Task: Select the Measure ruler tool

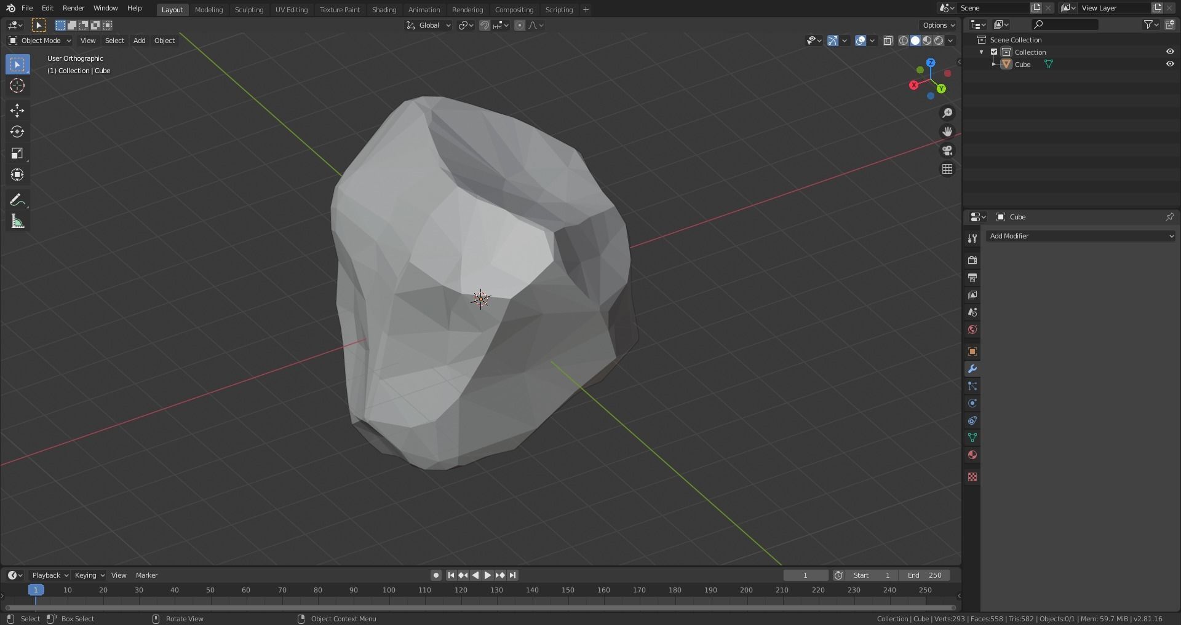Action: pyautogui.click(x=17, y=222)
